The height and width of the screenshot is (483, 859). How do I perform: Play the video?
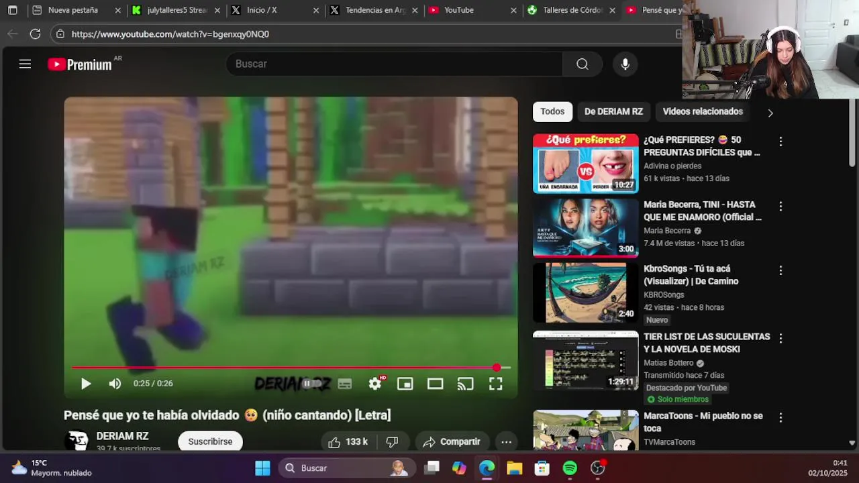click(86, 383)
